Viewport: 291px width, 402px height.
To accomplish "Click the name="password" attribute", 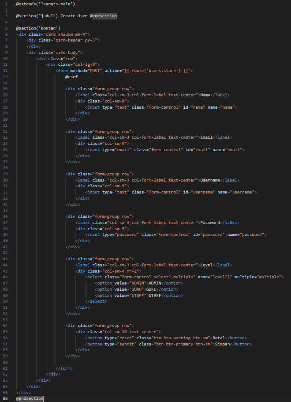I will pos(246,235).
